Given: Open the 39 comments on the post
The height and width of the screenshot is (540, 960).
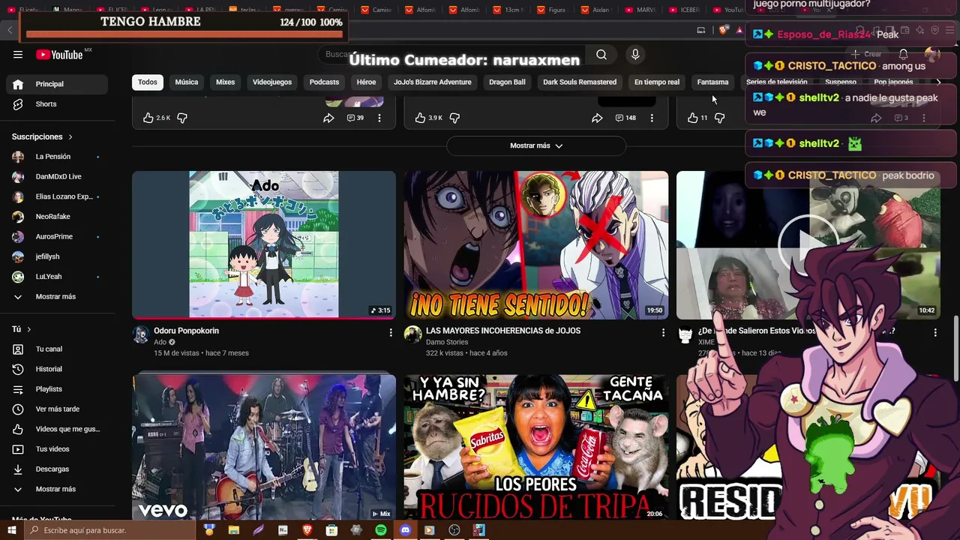Looking at the screenshot, I should pyautogui.click(x=355, y=118).
